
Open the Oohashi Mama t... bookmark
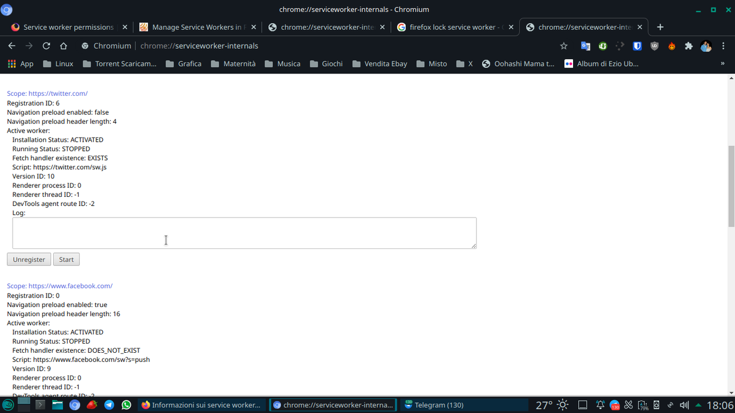coord(518,64)
